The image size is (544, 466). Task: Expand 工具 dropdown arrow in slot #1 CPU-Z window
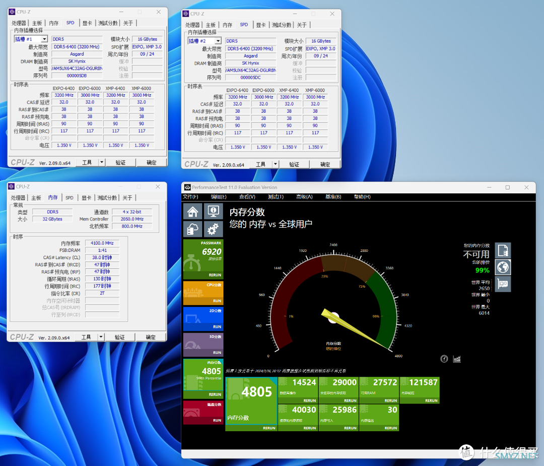[102, 162]
